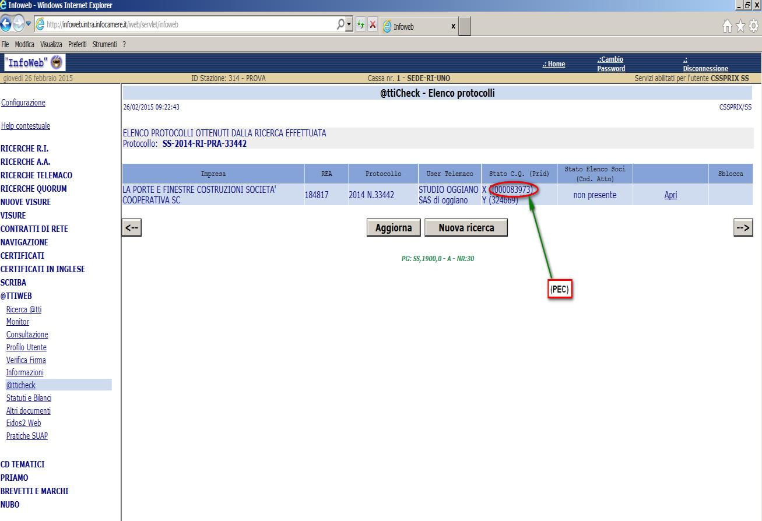The width and height of the screenshot is (762, 521).
Task: Open the NAVIGAZIONE section
Action: click(x=24, y=242)
